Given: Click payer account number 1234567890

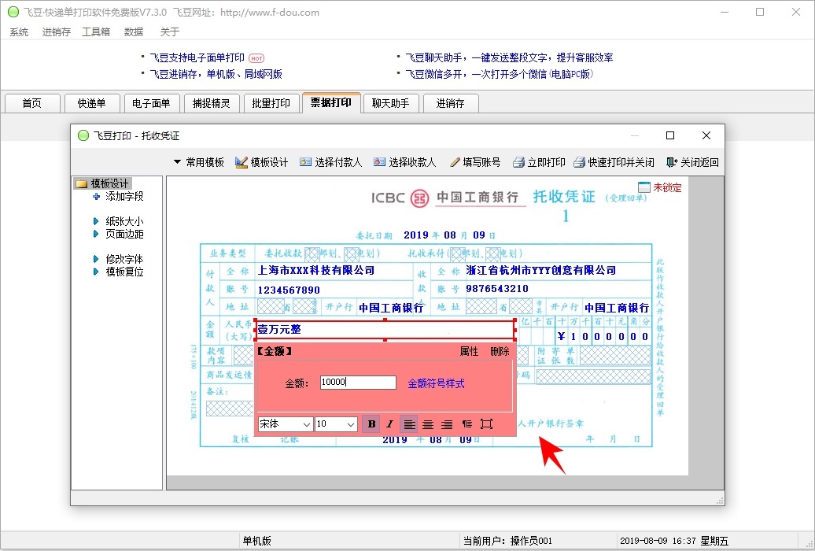Looking at the screenshot, I should pos(289,290).
